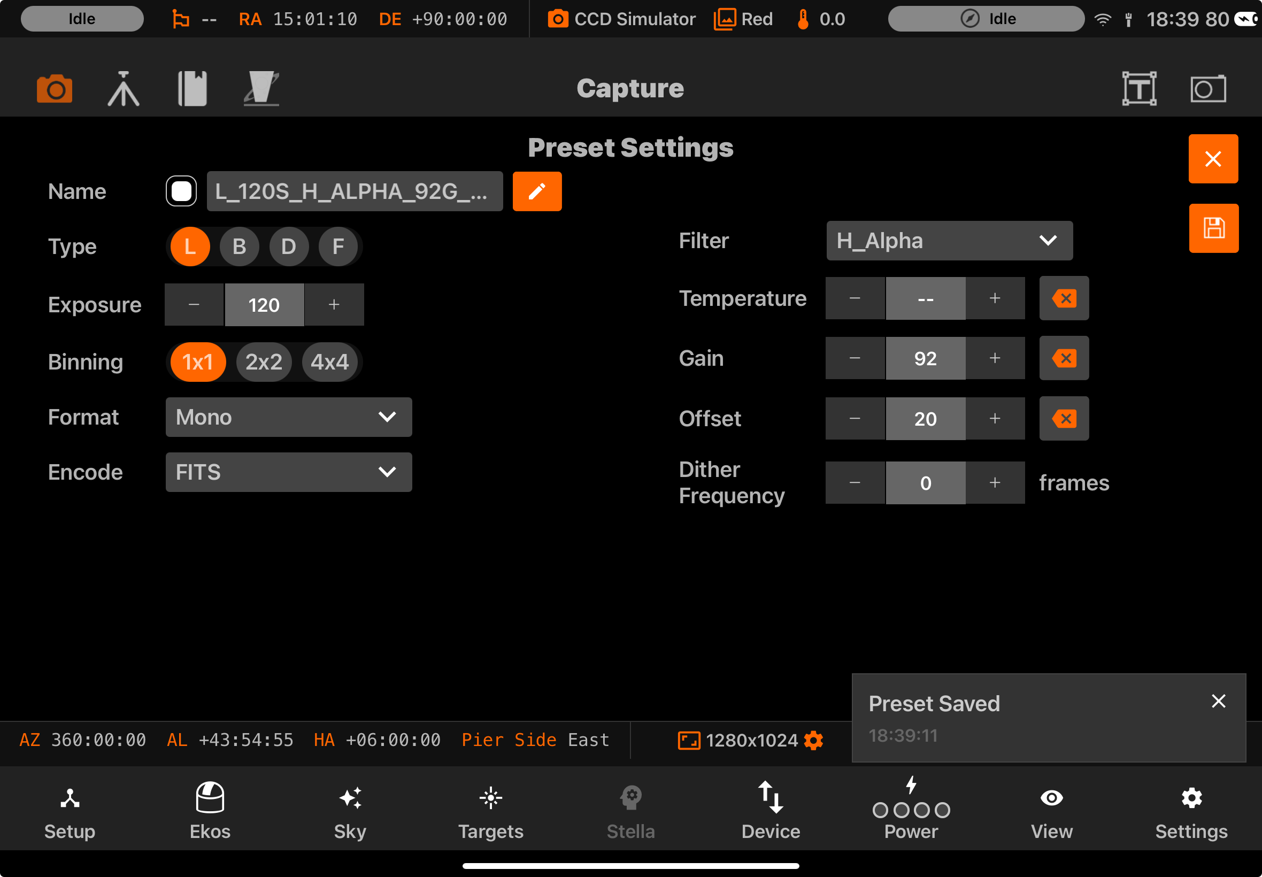Toggle the checkbox next to preset name
1262x877 pixels.
[181, 191]
